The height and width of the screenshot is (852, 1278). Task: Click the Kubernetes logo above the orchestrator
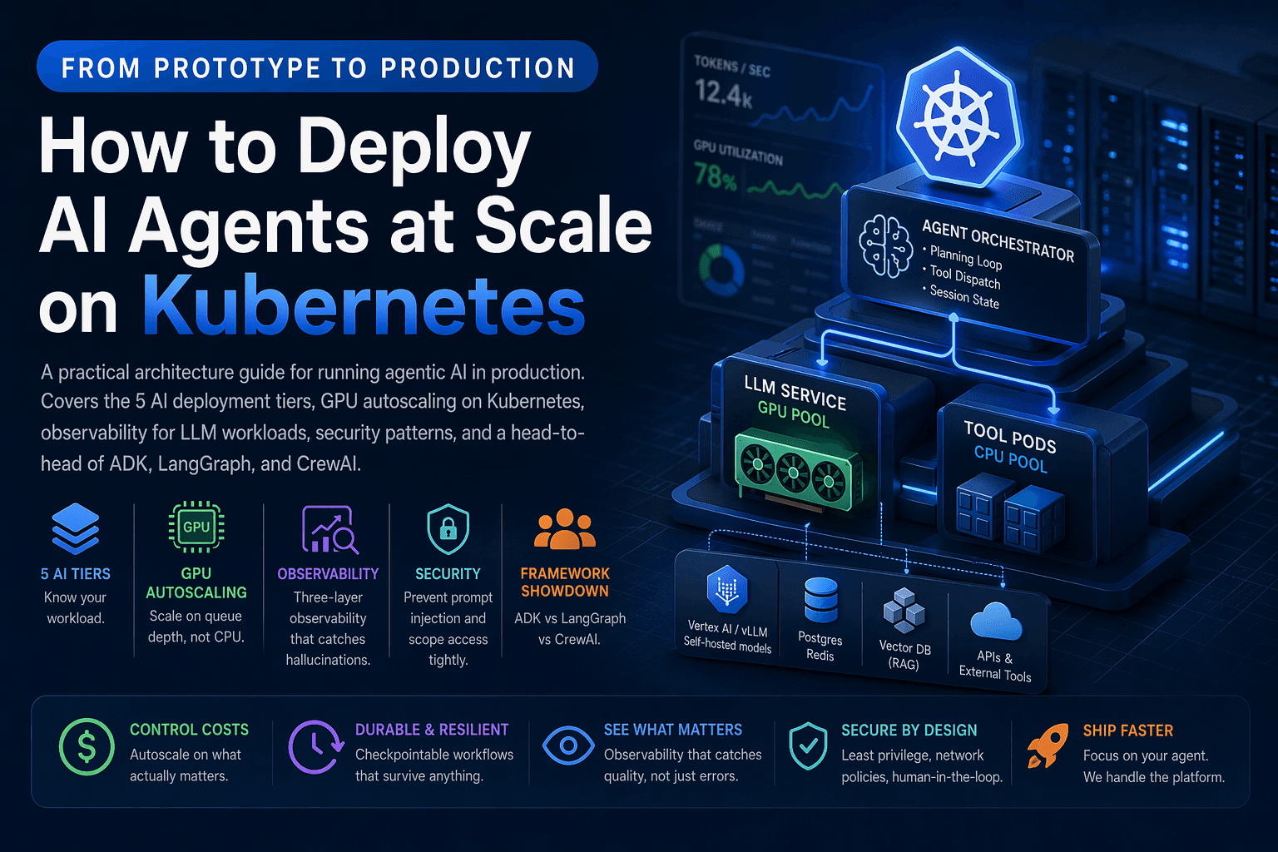(958, 116)
